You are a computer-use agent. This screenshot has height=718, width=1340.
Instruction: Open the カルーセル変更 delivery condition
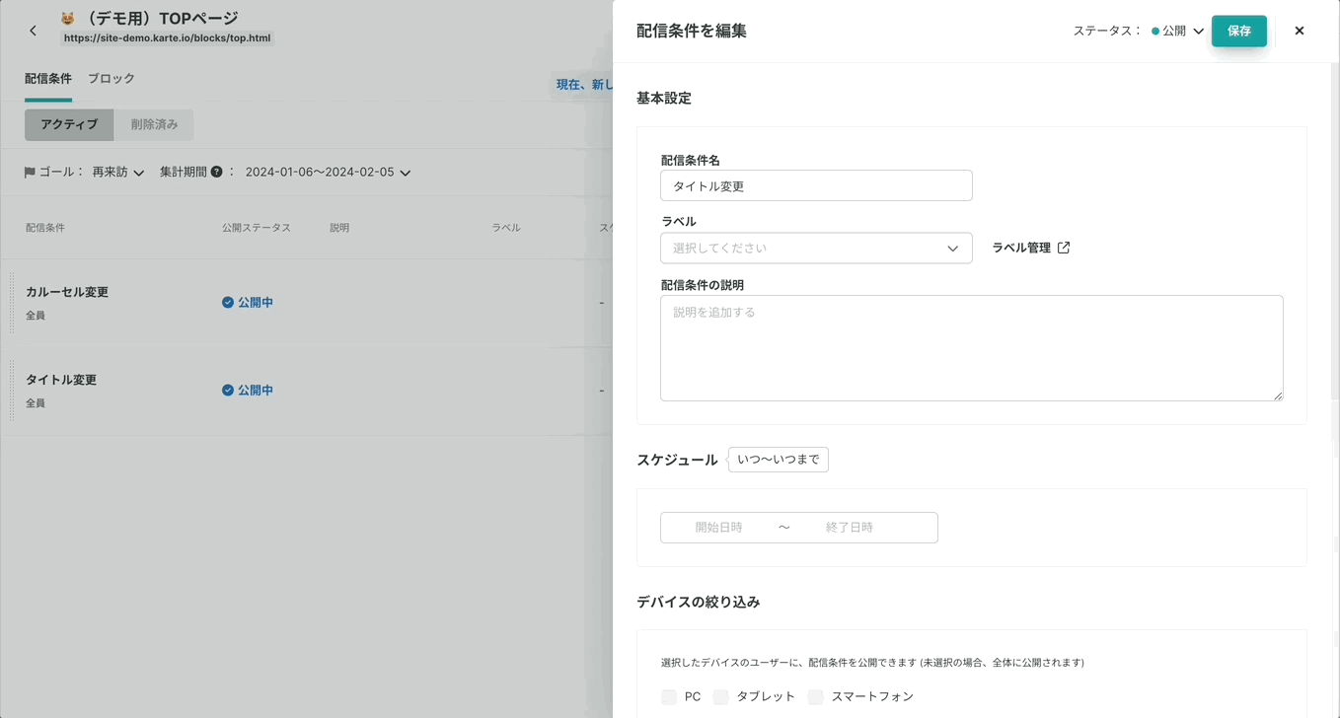click(67, 292)
